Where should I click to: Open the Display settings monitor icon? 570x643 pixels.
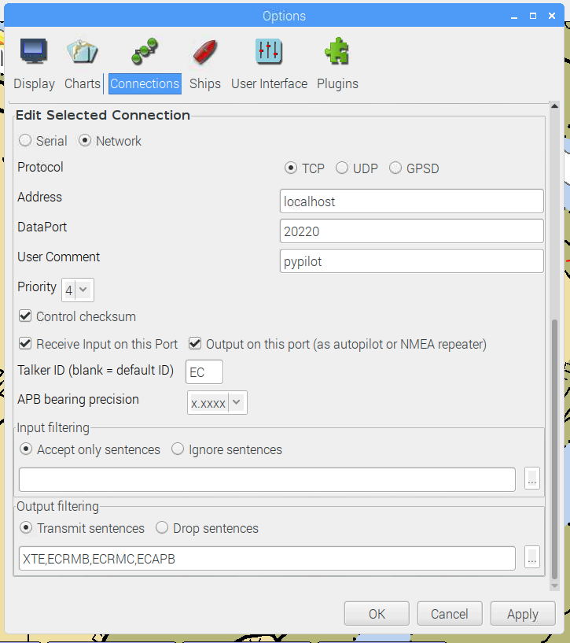click(x=34, y=51)
